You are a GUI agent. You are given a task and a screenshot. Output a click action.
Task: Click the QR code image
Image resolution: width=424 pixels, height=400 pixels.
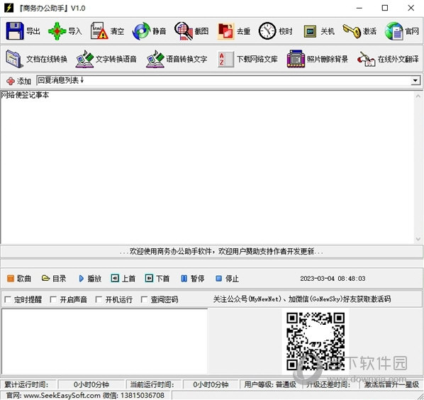tap(316, 341)
